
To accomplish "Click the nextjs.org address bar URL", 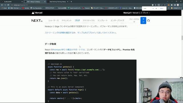I will pos(20,5).
